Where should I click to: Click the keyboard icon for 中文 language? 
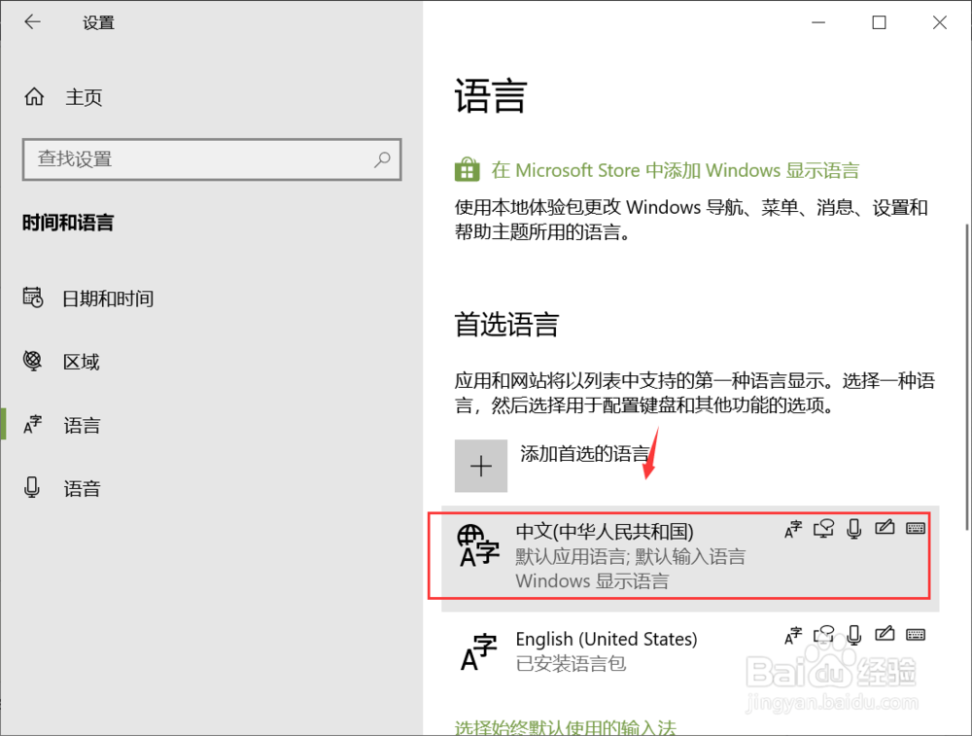click(916, 528)
